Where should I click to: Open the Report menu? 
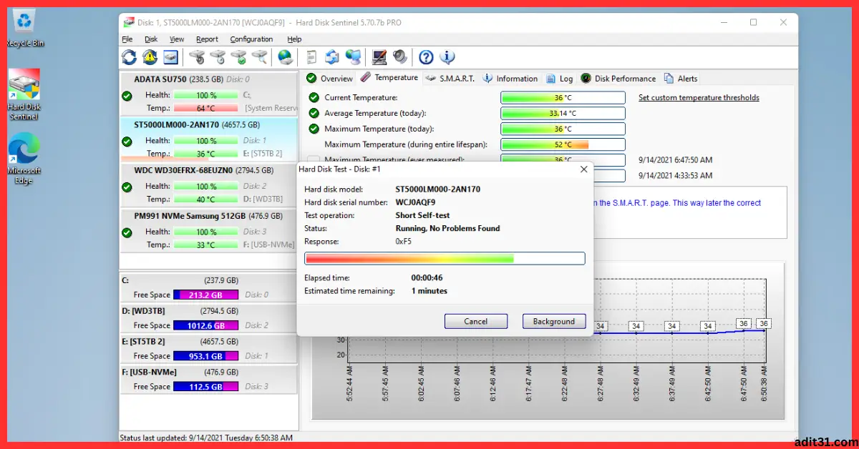(208, 39)
